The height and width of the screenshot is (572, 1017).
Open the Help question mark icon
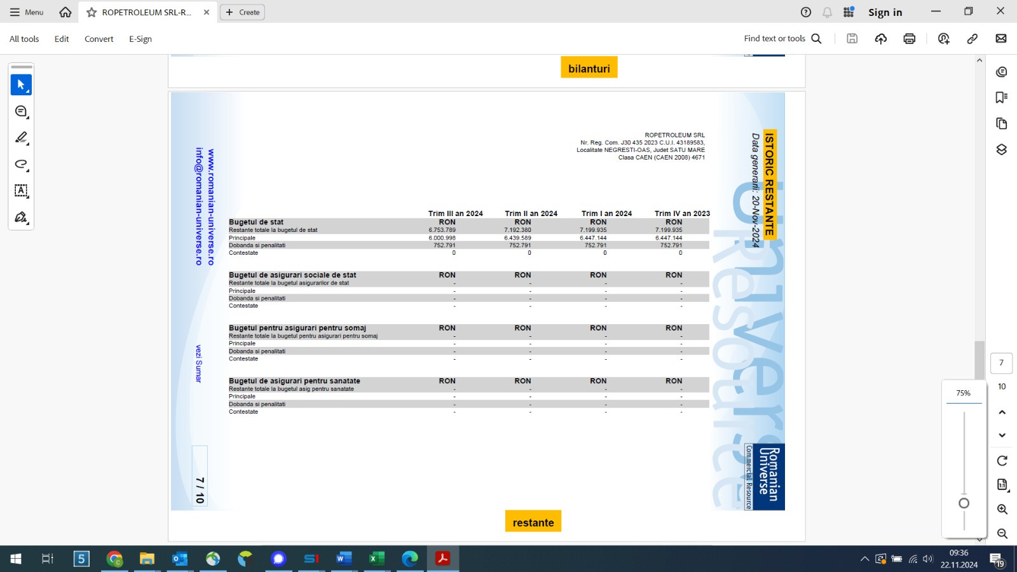[x=806, y=12]
